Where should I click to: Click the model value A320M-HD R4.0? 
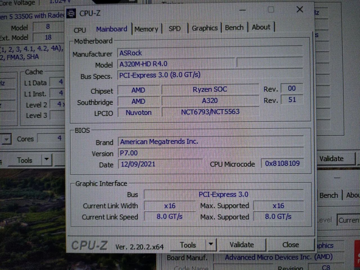point(175,64)
